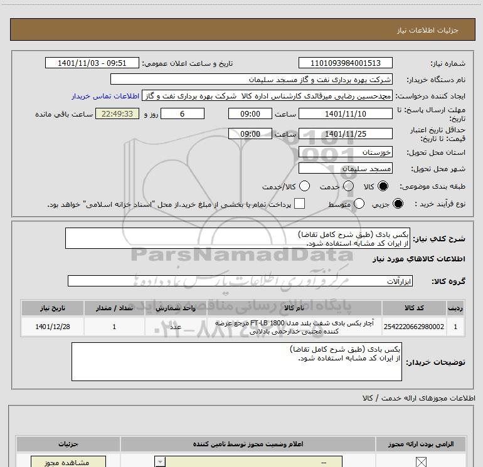Click the ابزارآلات product group field
This screenshot has width=483, height=467.
(240, 281)
